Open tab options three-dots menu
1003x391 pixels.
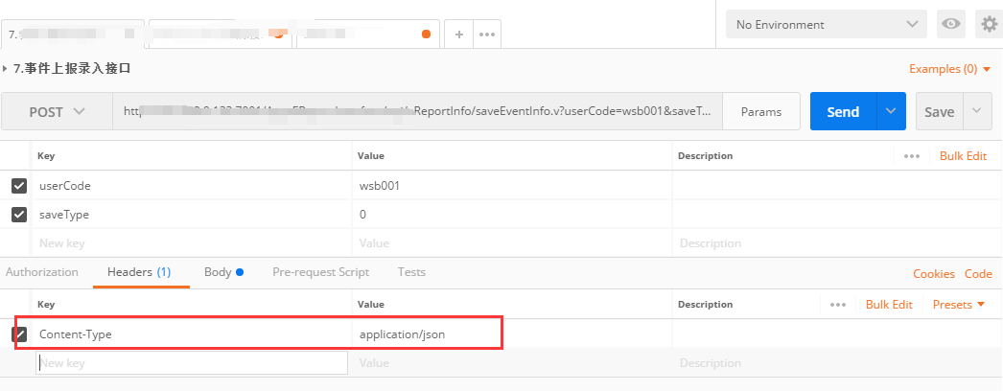(x=487, y=34)
